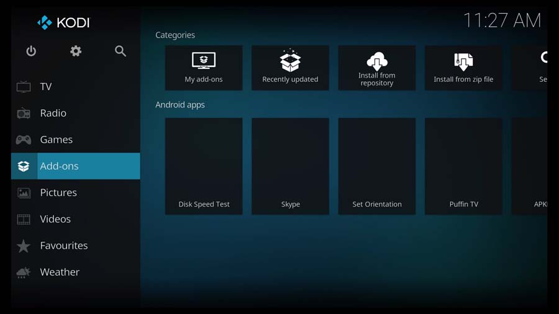Open the partially visible APK app tile
The width and height of the screenshot is (559, 314).
529,166
